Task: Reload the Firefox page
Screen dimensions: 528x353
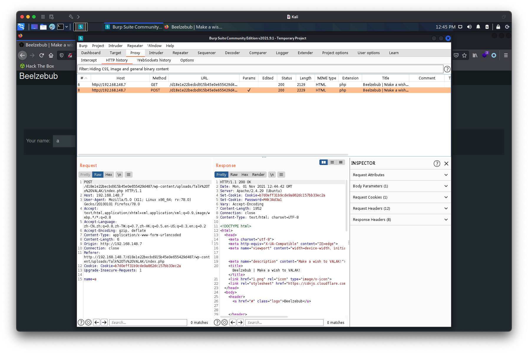Action: pos(42,55)
